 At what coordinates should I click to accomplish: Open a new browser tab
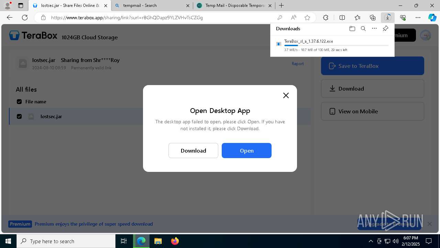(x=281, y=6)
